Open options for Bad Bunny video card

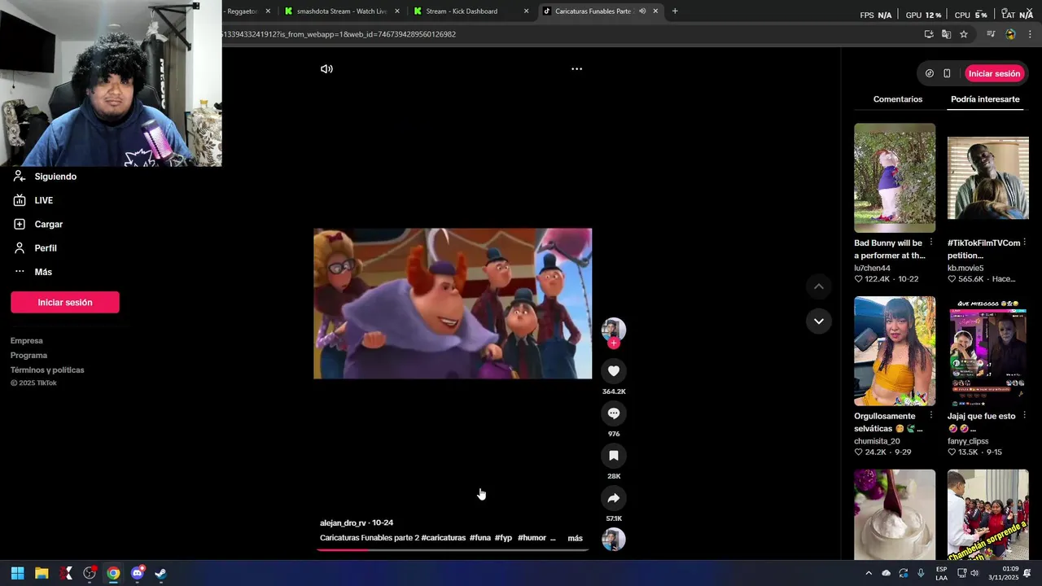[931, 243]
